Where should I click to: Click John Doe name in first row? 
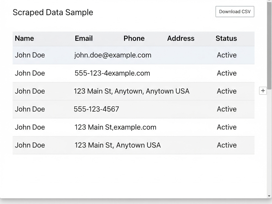click(x=30, y=55)
